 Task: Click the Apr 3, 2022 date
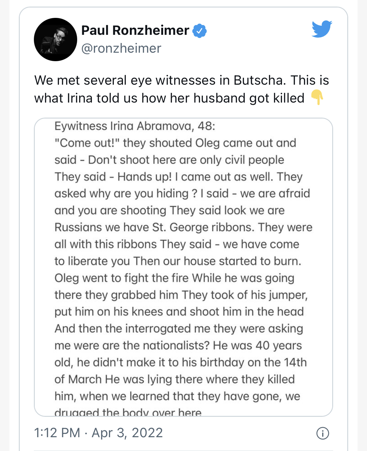pos(127,433)
